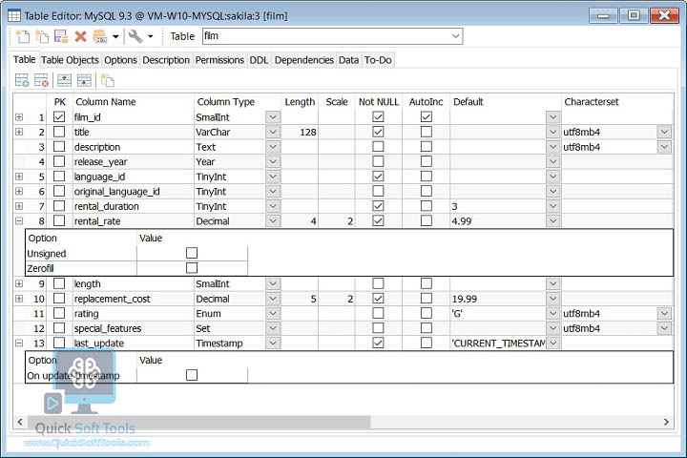The width and height of the screenshot is (687, 458).
Task: Open the Table name combo box showing film
Action: [x=333, y=36]
